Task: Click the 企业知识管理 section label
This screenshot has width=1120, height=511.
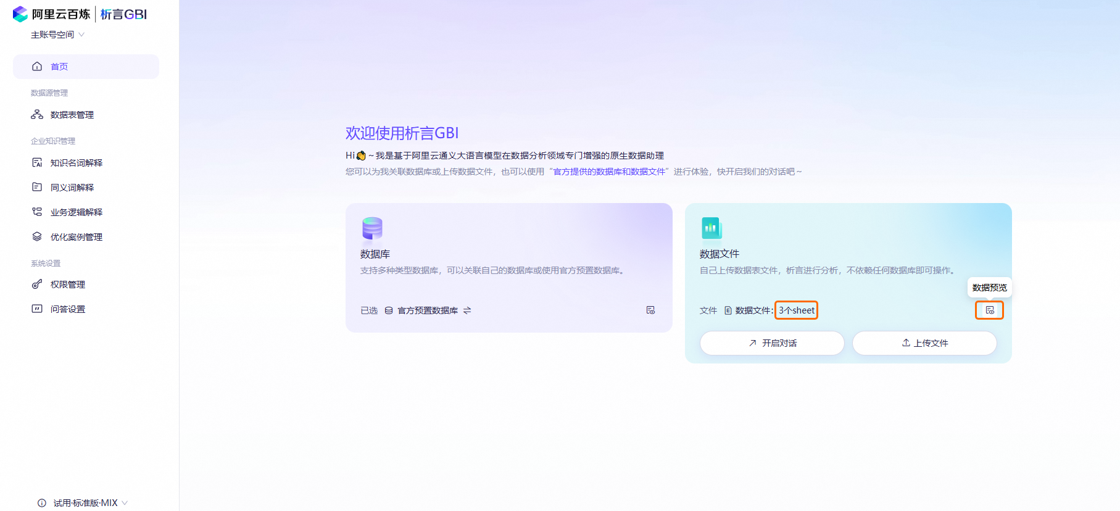Action: tap(53, 141)
